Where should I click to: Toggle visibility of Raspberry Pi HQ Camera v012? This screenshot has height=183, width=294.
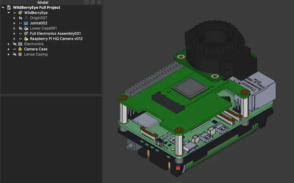(x=20, y=39)
